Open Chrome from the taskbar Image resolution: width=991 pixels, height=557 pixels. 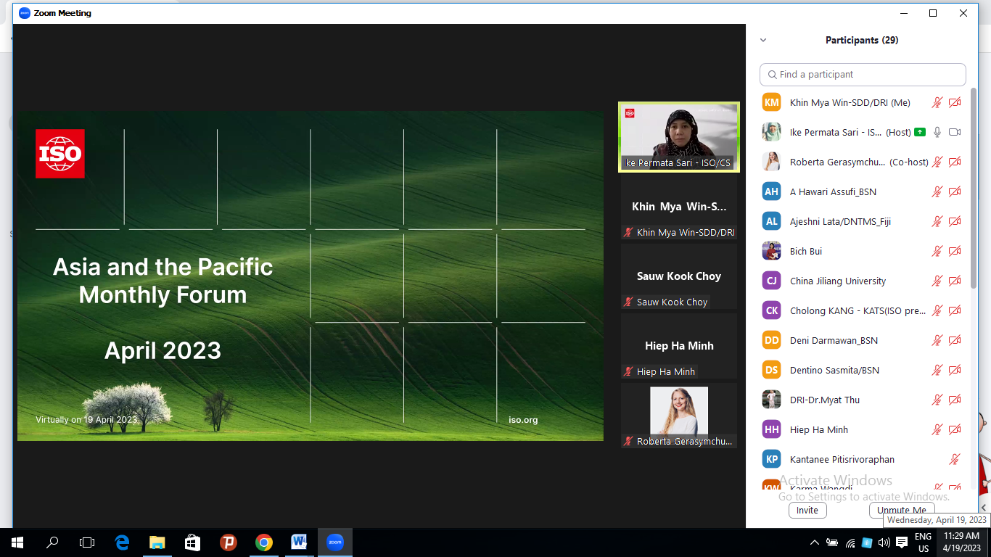(263, 542)
